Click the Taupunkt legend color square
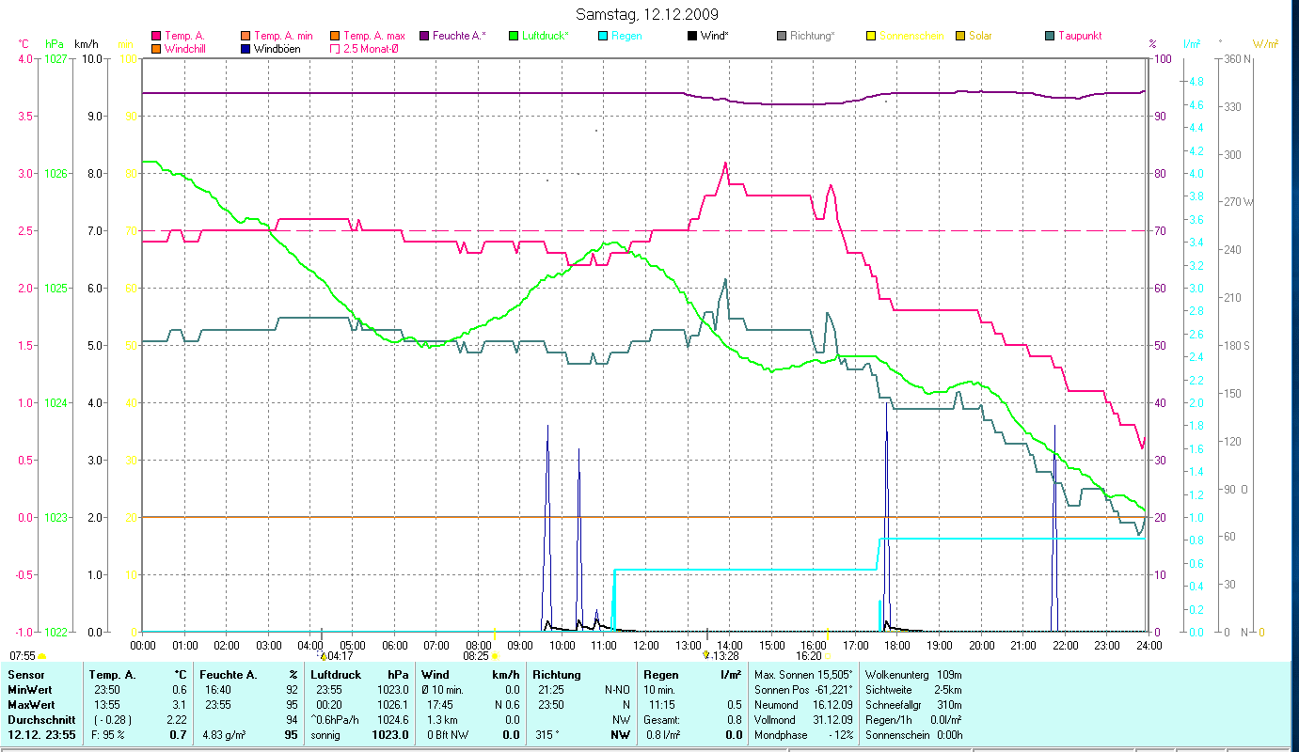Image resolution: width=1299 pixels, height=752 pixels. click(x=1050, y=36)
